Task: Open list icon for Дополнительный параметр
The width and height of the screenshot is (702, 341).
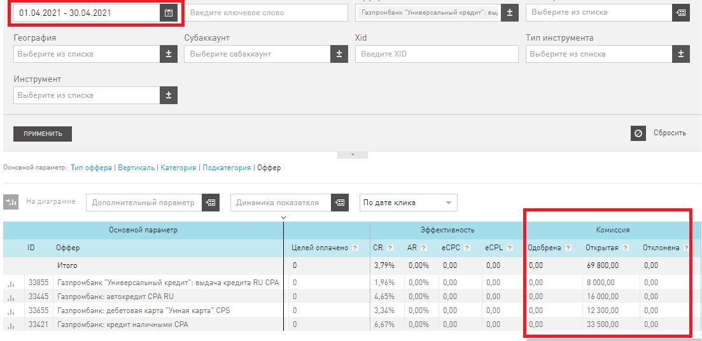Action: pos(211,203)
